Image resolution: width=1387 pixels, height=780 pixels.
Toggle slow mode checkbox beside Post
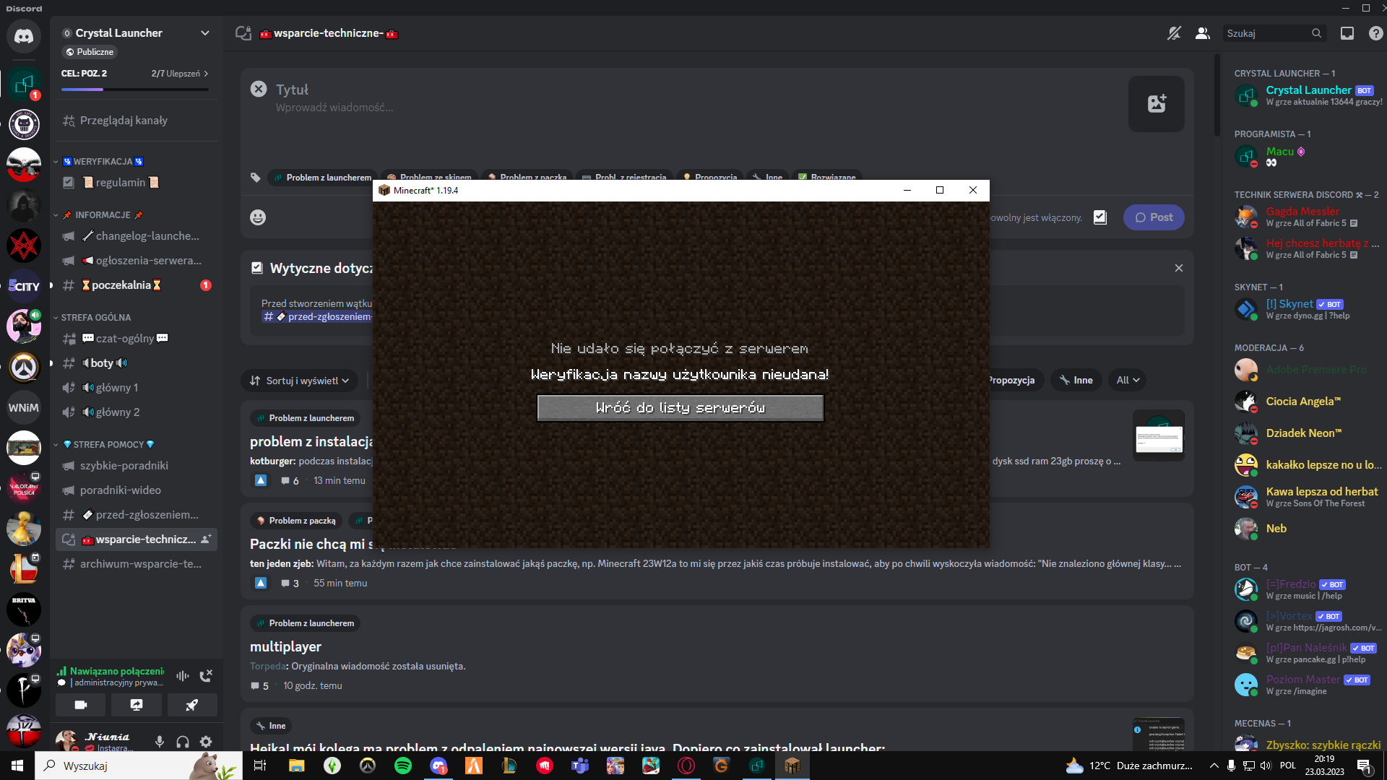coord(1099,217)
